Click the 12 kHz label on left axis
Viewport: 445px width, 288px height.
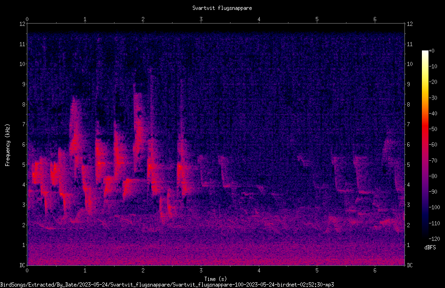[x=23, y=24]
